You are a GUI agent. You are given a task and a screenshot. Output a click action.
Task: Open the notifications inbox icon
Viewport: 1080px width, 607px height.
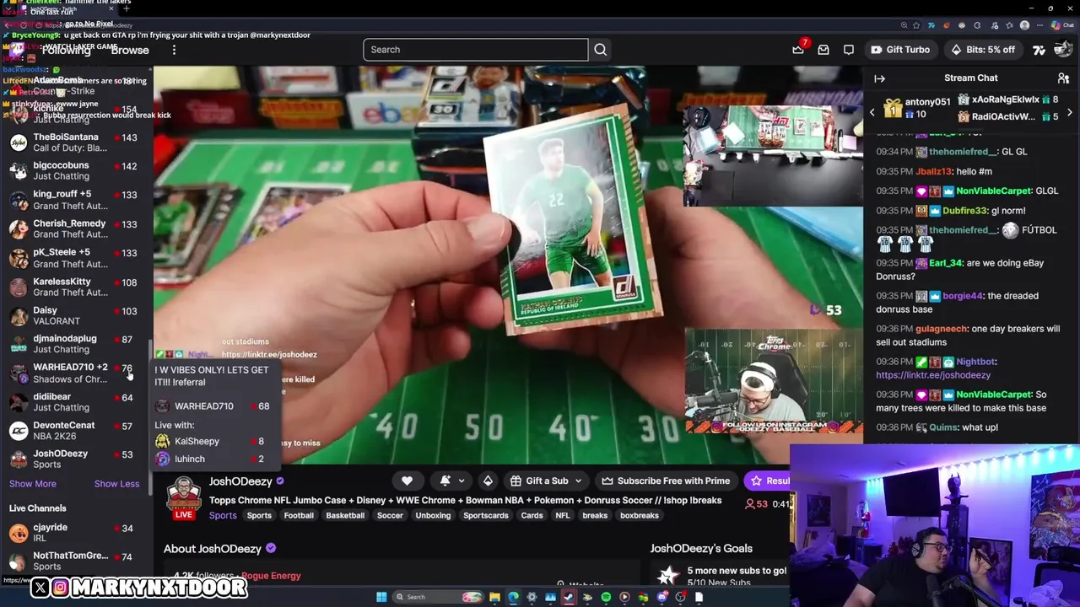(x=823, y=50)
